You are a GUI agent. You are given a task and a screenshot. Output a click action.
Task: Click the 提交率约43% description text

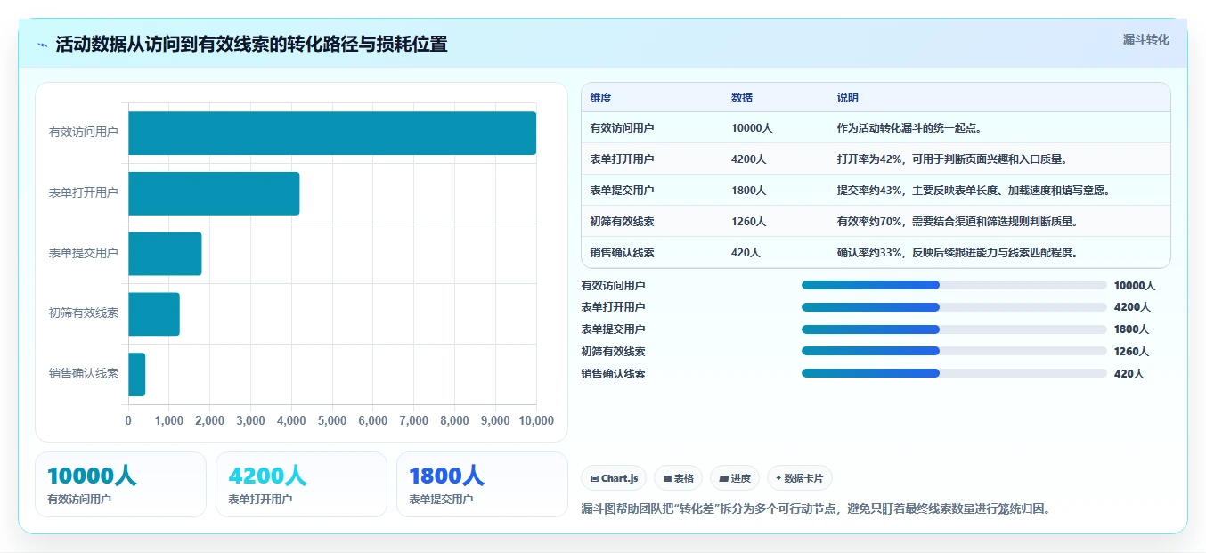[974, 191]
